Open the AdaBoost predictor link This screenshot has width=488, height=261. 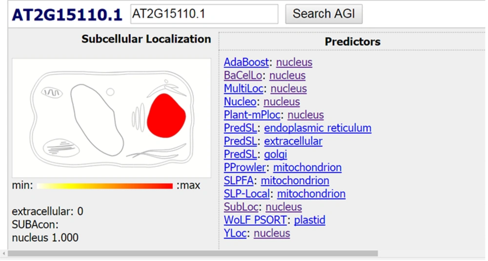(246, 62)
